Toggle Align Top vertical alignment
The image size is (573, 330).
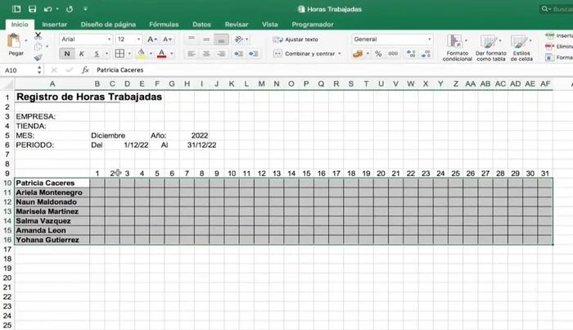coord(192,39)
